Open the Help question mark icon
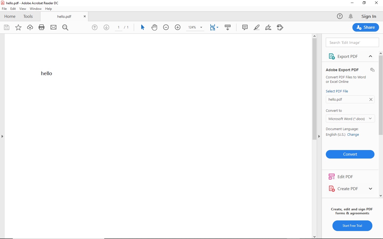The height and width of the screenshot is (239, 383). tap(340, 16)
